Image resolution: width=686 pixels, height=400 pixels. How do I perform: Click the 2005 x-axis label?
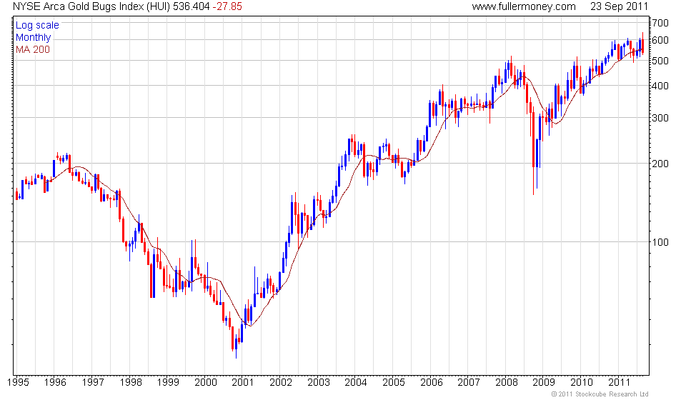coord(394,383)
